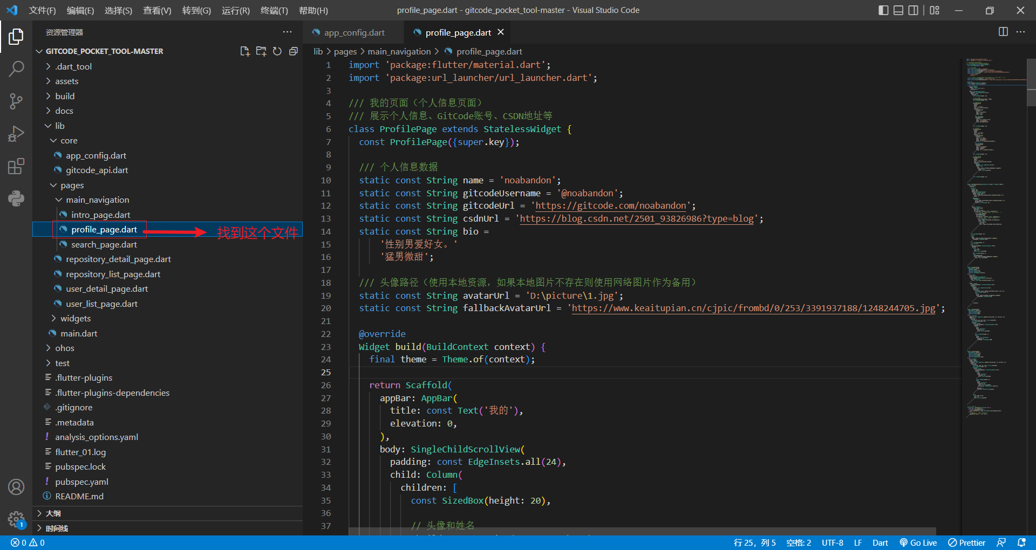Viewport: 1036px width, 550px height.
Task: Click errors and warnings status indicator
Action: (x=28, y=543)
